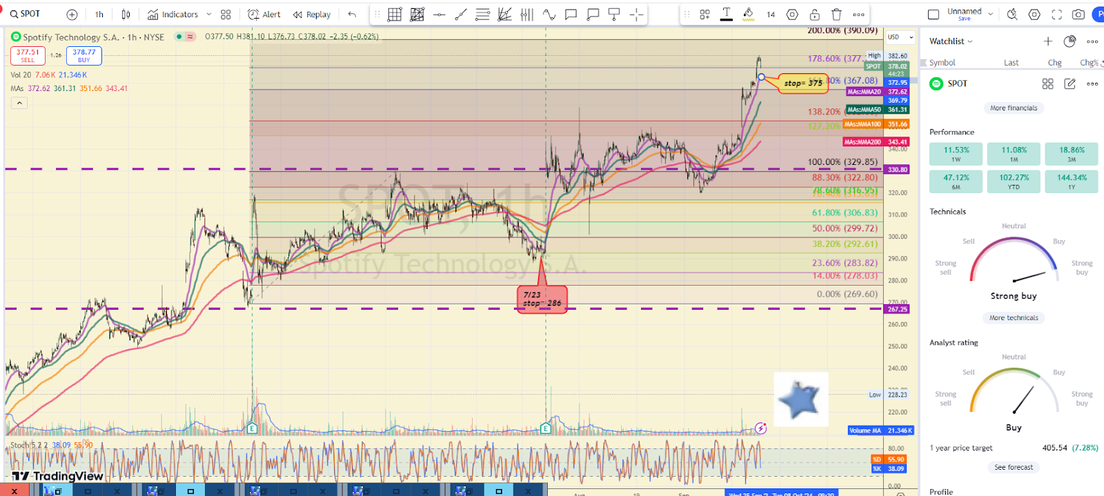Select the sine wave drawing tool
This screenshot has width=1104, height=496.
549,14
